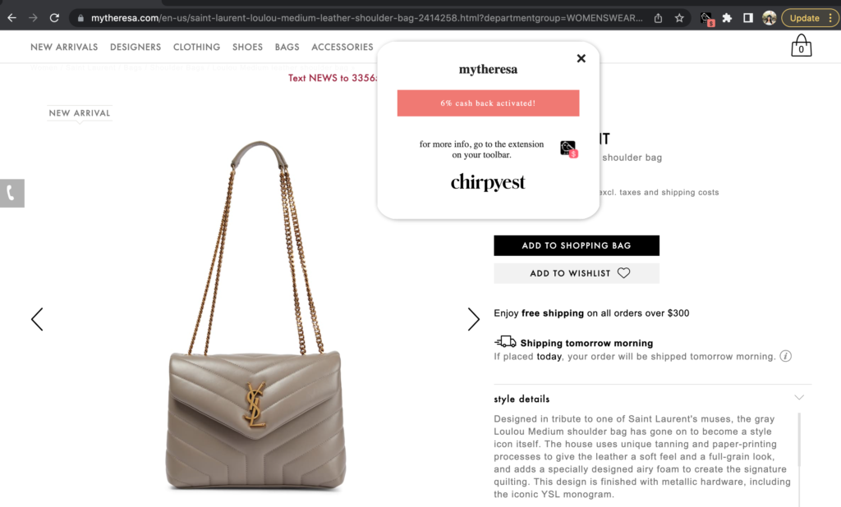Click the share page icon in address bar

coord(658,18)
